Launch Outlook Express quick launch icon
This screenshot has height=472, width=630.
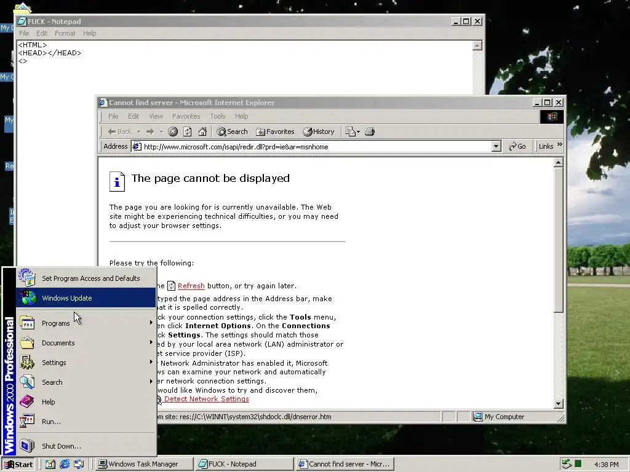pos(79,465)
